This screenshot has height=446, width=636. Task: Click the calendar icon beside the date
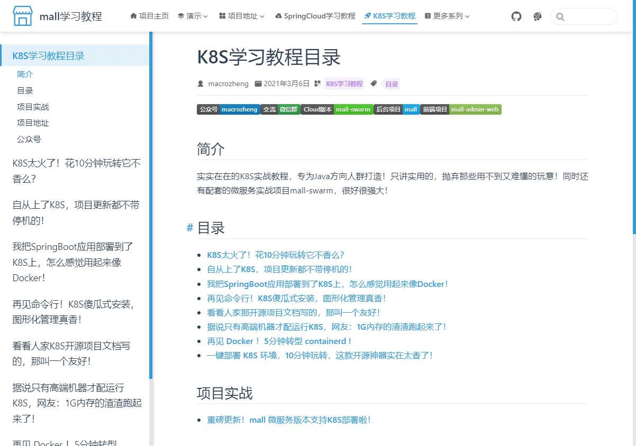pyautogui.click(x=258, y=83)
